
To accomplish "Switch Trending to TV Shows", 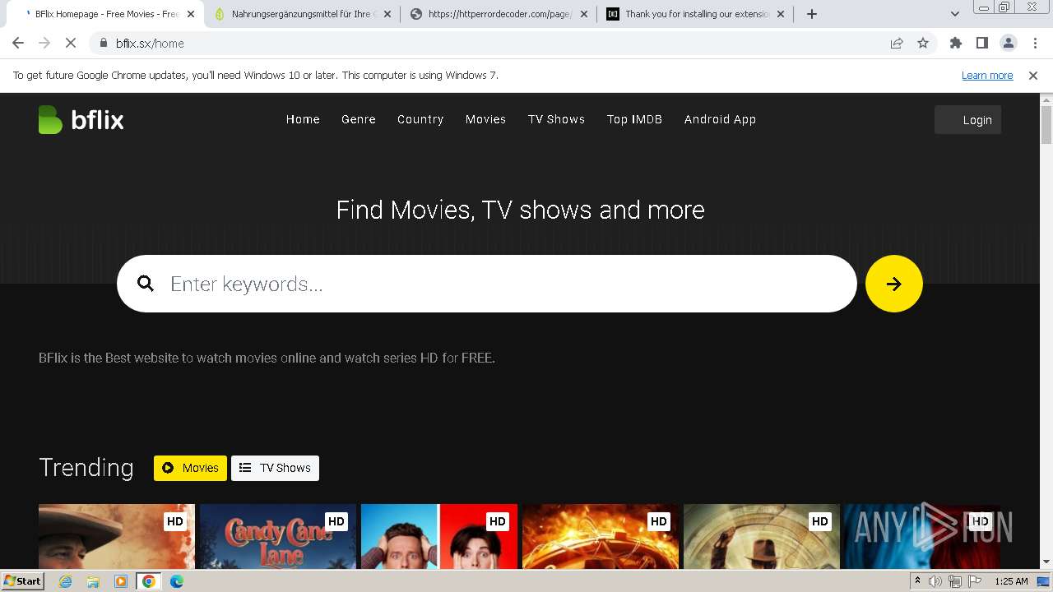I will point(275,468).
